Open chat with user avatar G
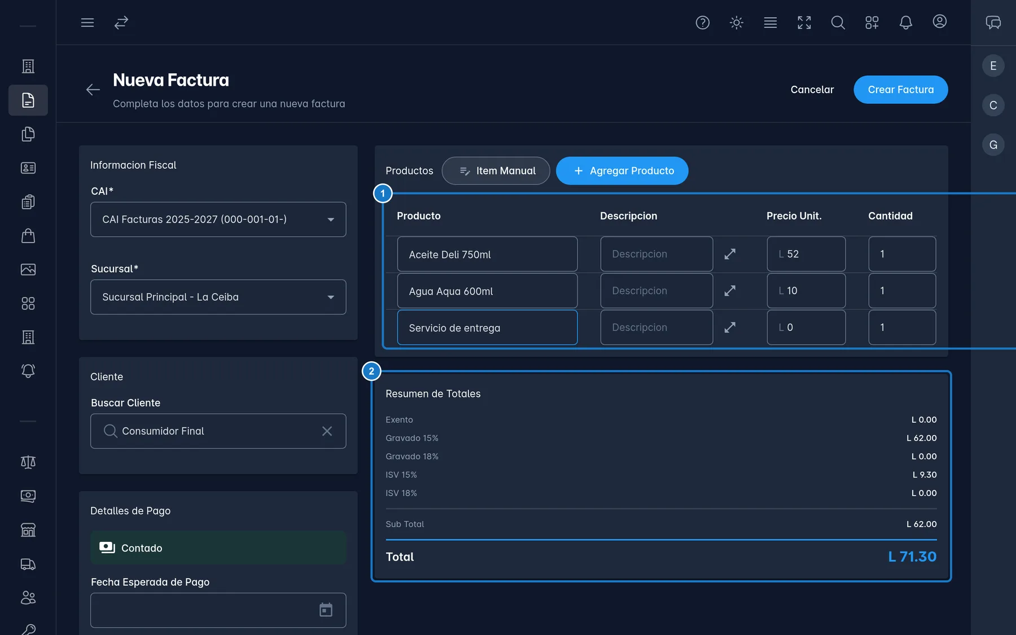Screen dimensions: 1016x635 (x=993, y=145)
